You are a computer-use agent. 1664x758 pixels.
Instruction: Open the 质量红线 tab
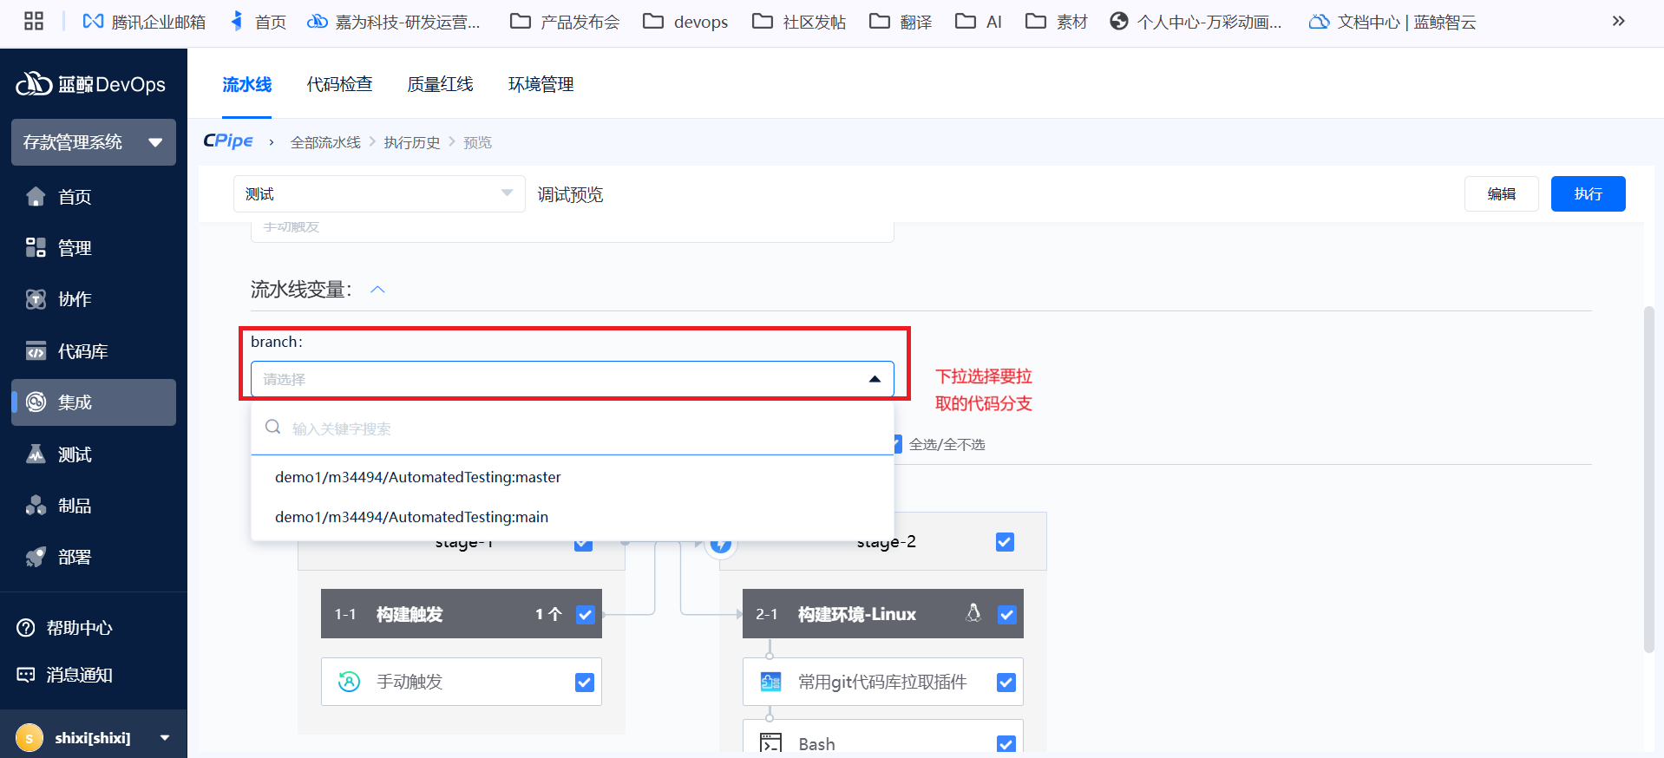pyautogui.click(x=440, y=84)
